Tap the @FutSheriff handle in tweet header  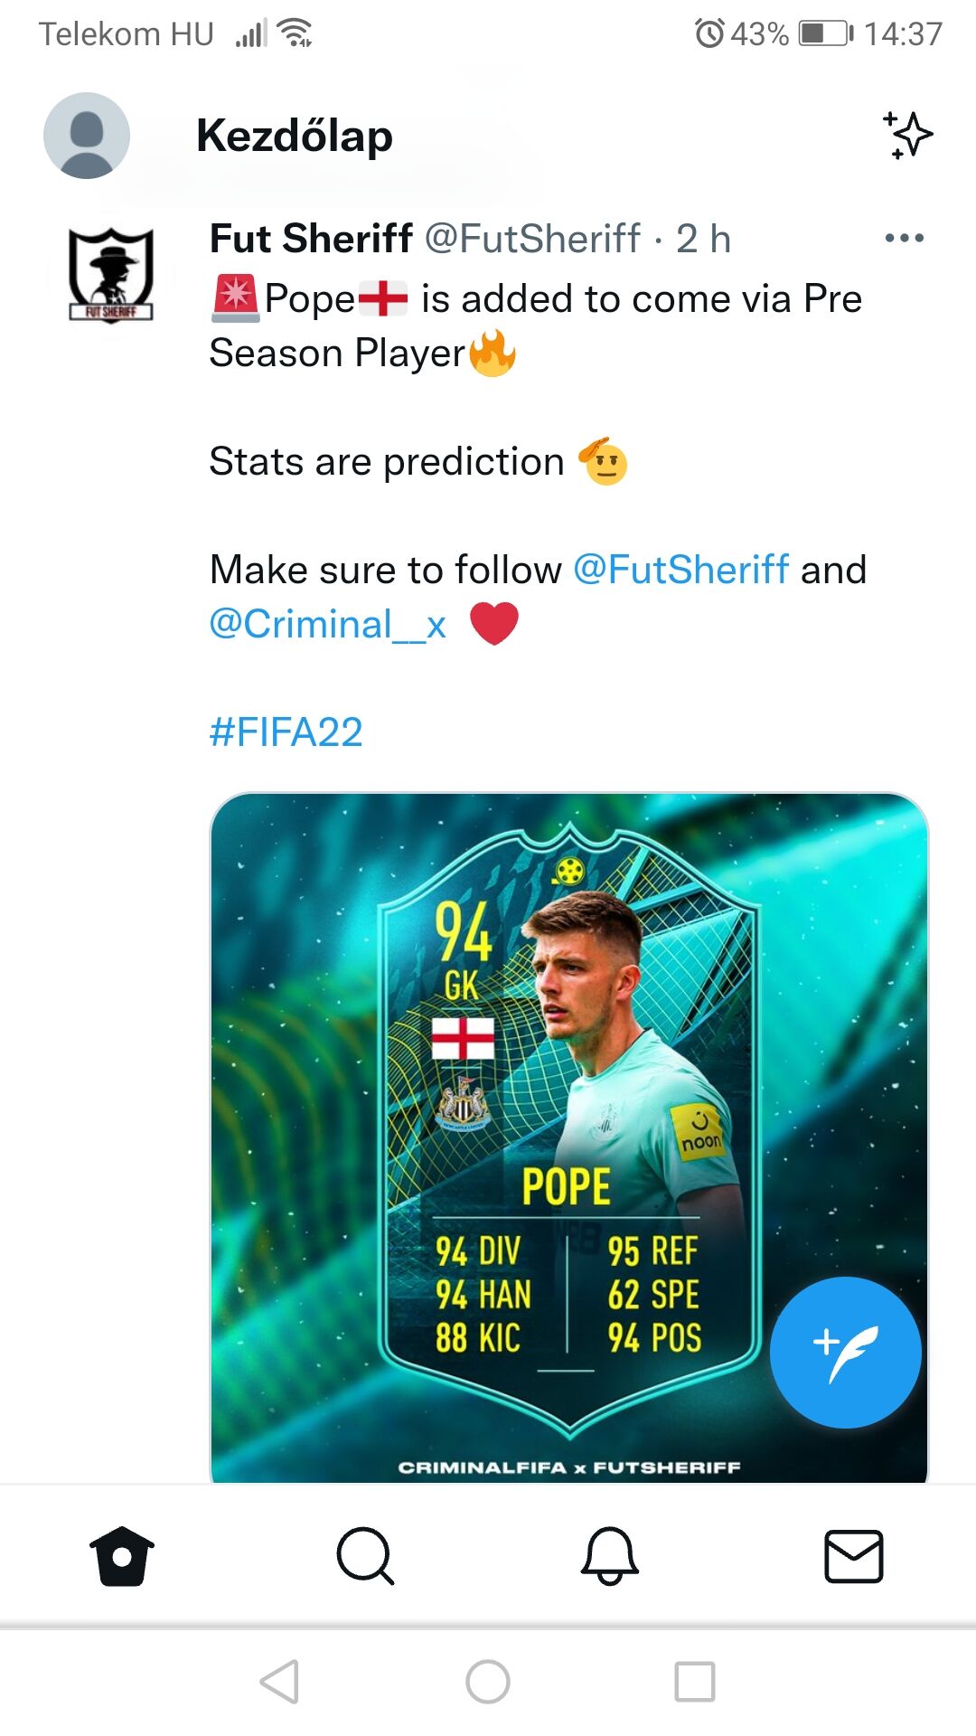point(532,240)
